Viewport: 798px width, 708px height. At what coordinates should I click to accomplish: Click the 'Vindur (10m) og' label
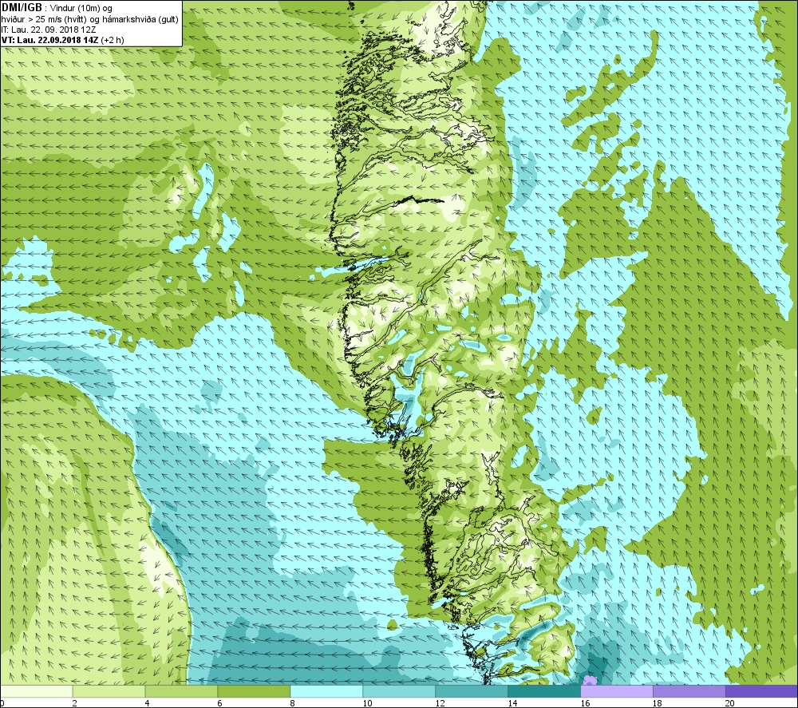pyautogui.click(x=81, y=9)
